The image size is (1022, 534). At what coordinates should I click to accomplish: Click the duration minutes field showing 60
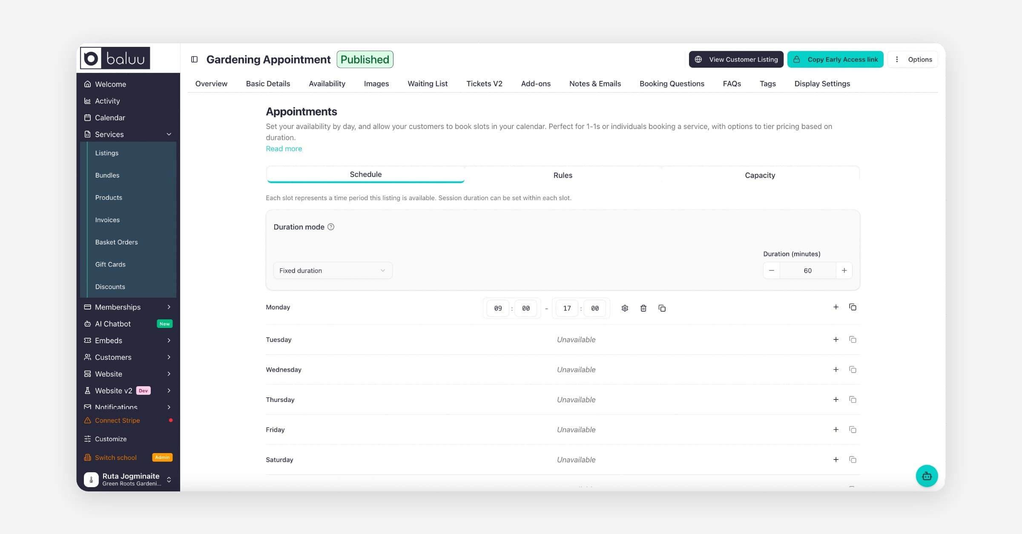coord(807,270)
